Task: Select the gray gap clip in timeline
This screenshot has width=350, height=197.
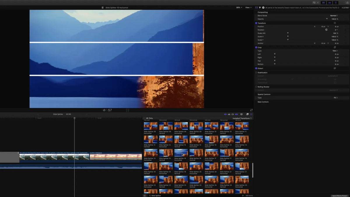Action: (x=10, y=157)
